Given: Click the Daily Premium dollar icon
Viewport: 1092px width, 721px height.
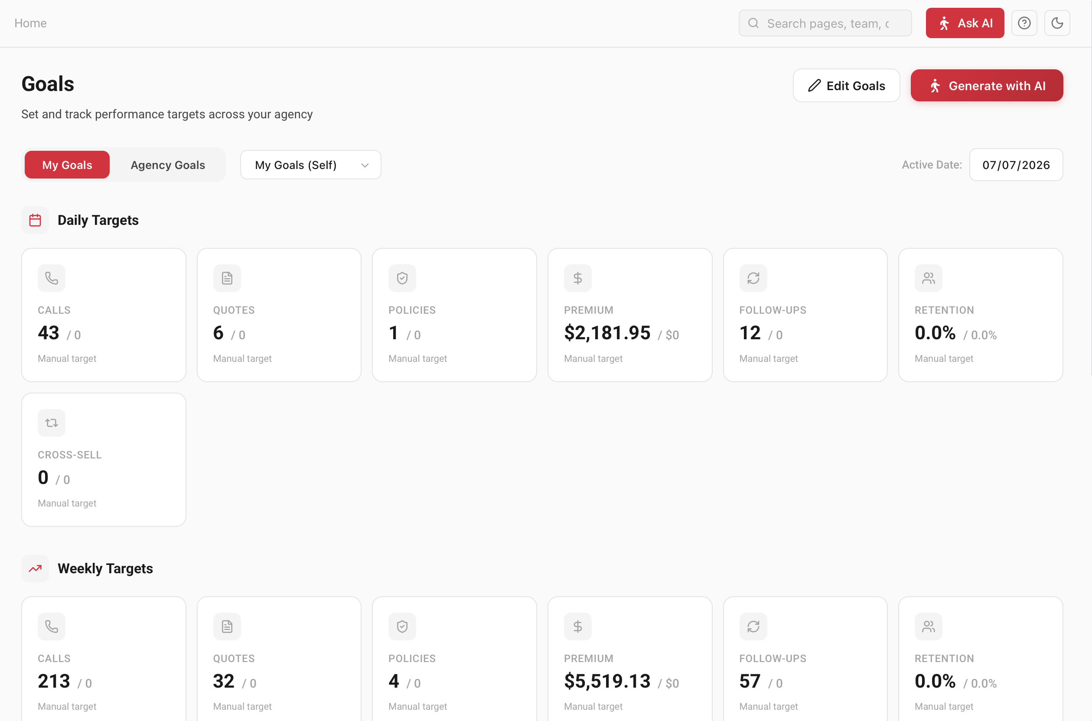Looking at the screenshot, I should [578, 278].
